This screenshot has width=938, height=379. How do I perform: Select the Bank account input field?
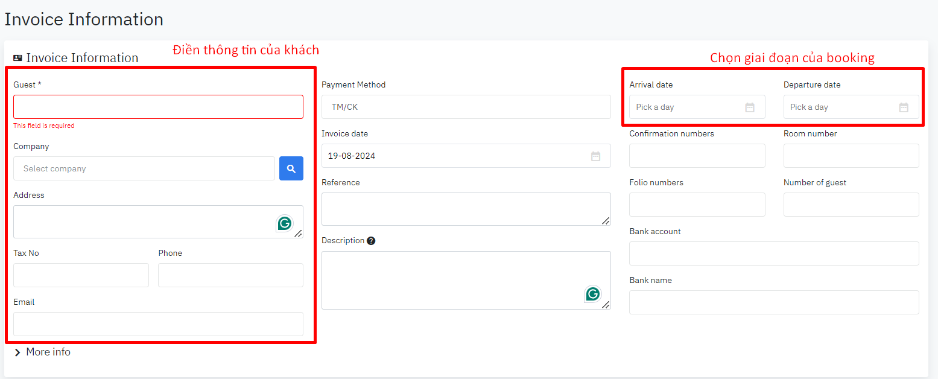[774, 253]
